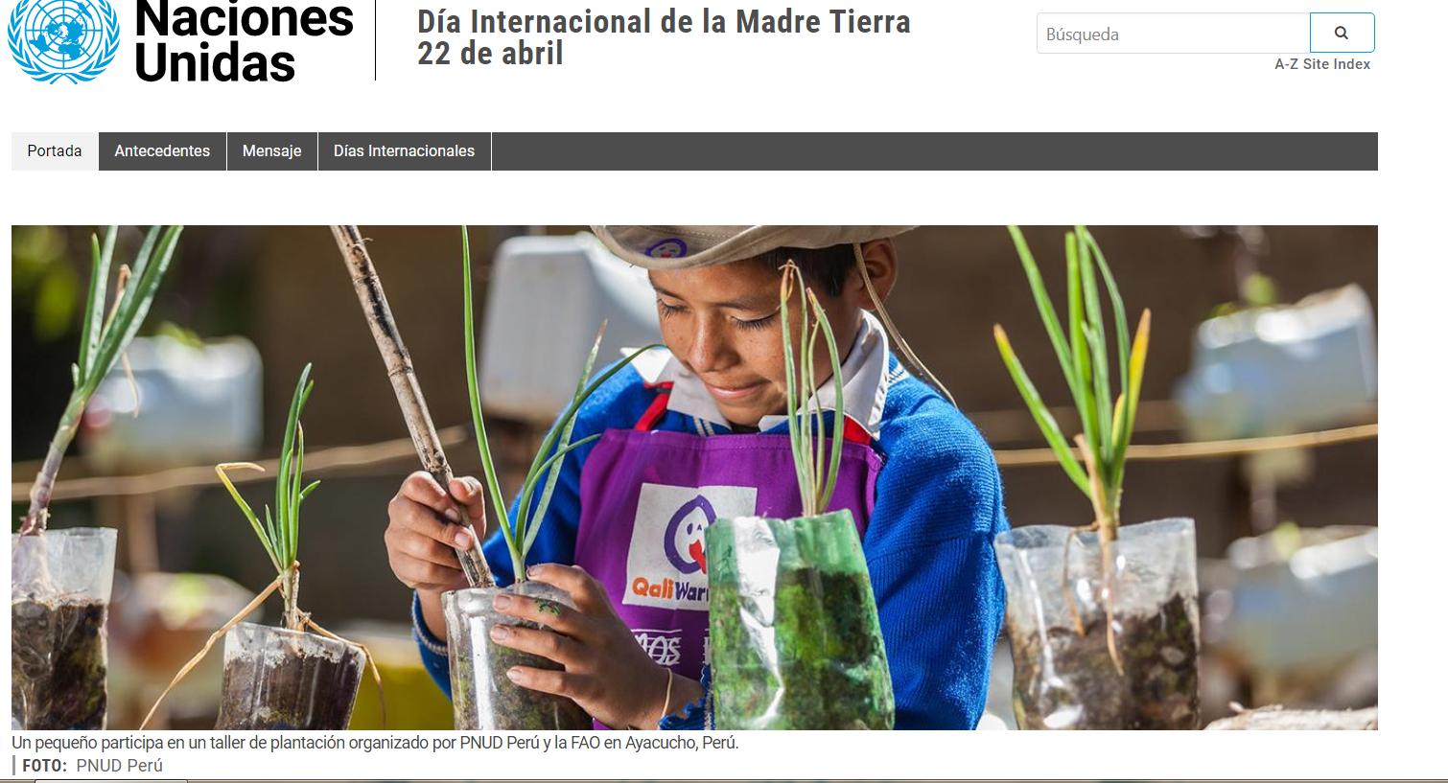Go to the Mensaje page
Image resolution: width=1448 pixels, height=783 pixels.
272,151
